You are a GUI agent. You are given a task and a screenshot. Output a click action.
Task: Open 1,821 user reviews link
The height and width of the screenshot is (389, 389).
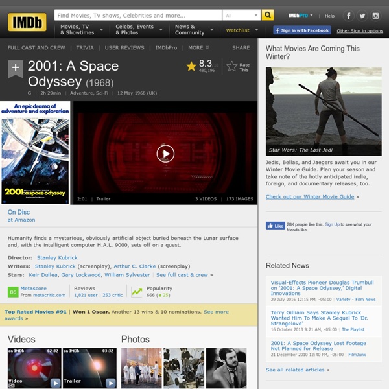[86, 295]
